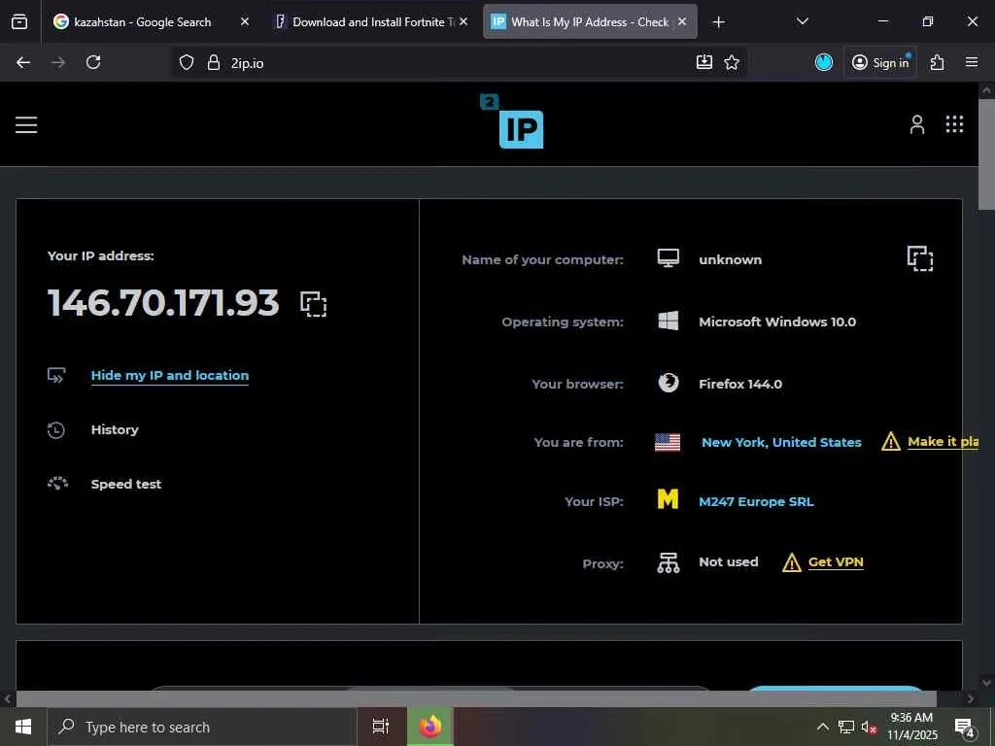Close the Fortnite tab
The height and width of the screenshot is (746, 995).
pos(463,22)
